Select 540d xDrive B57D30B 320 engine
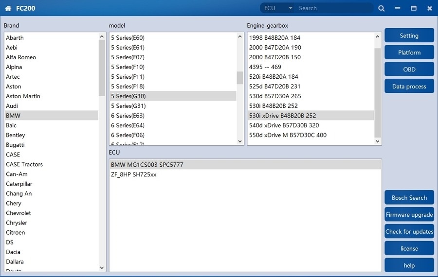 coord(284,125)
